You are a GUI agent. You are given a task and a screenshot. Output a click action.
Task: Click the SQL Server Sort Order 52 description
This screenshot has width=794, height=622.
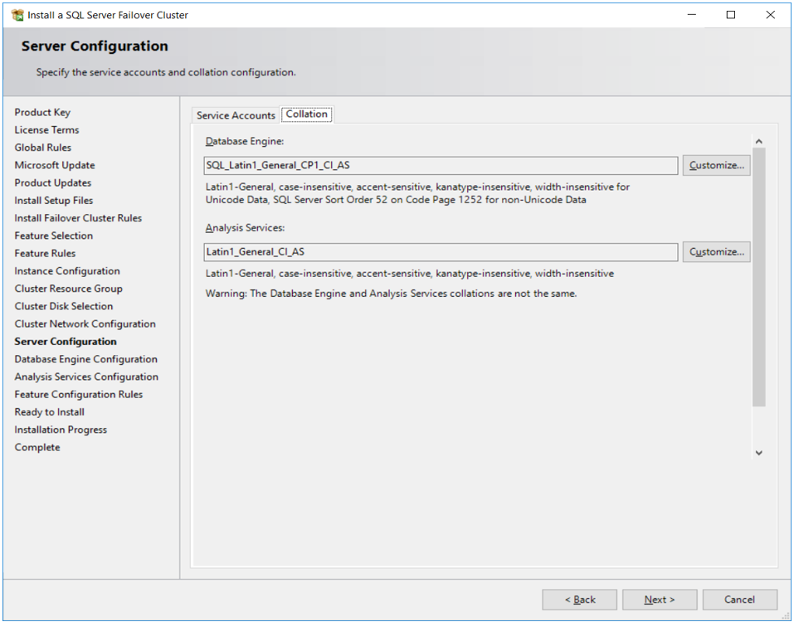click(417, 193)
